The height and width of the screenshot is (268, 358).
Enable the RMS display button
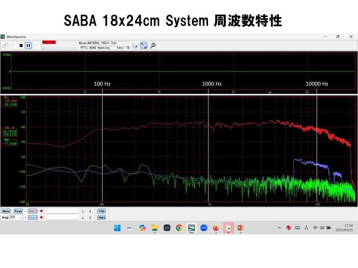pos(101,217)
